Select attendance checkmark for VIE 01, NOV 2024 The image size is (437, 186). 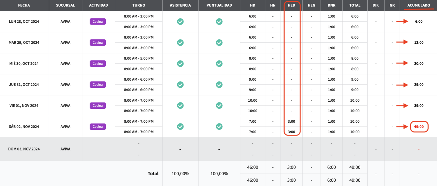(180, 105)
